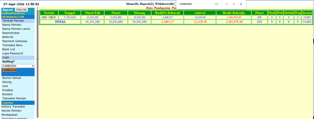Click the Mobile column header

click(289, 13)
